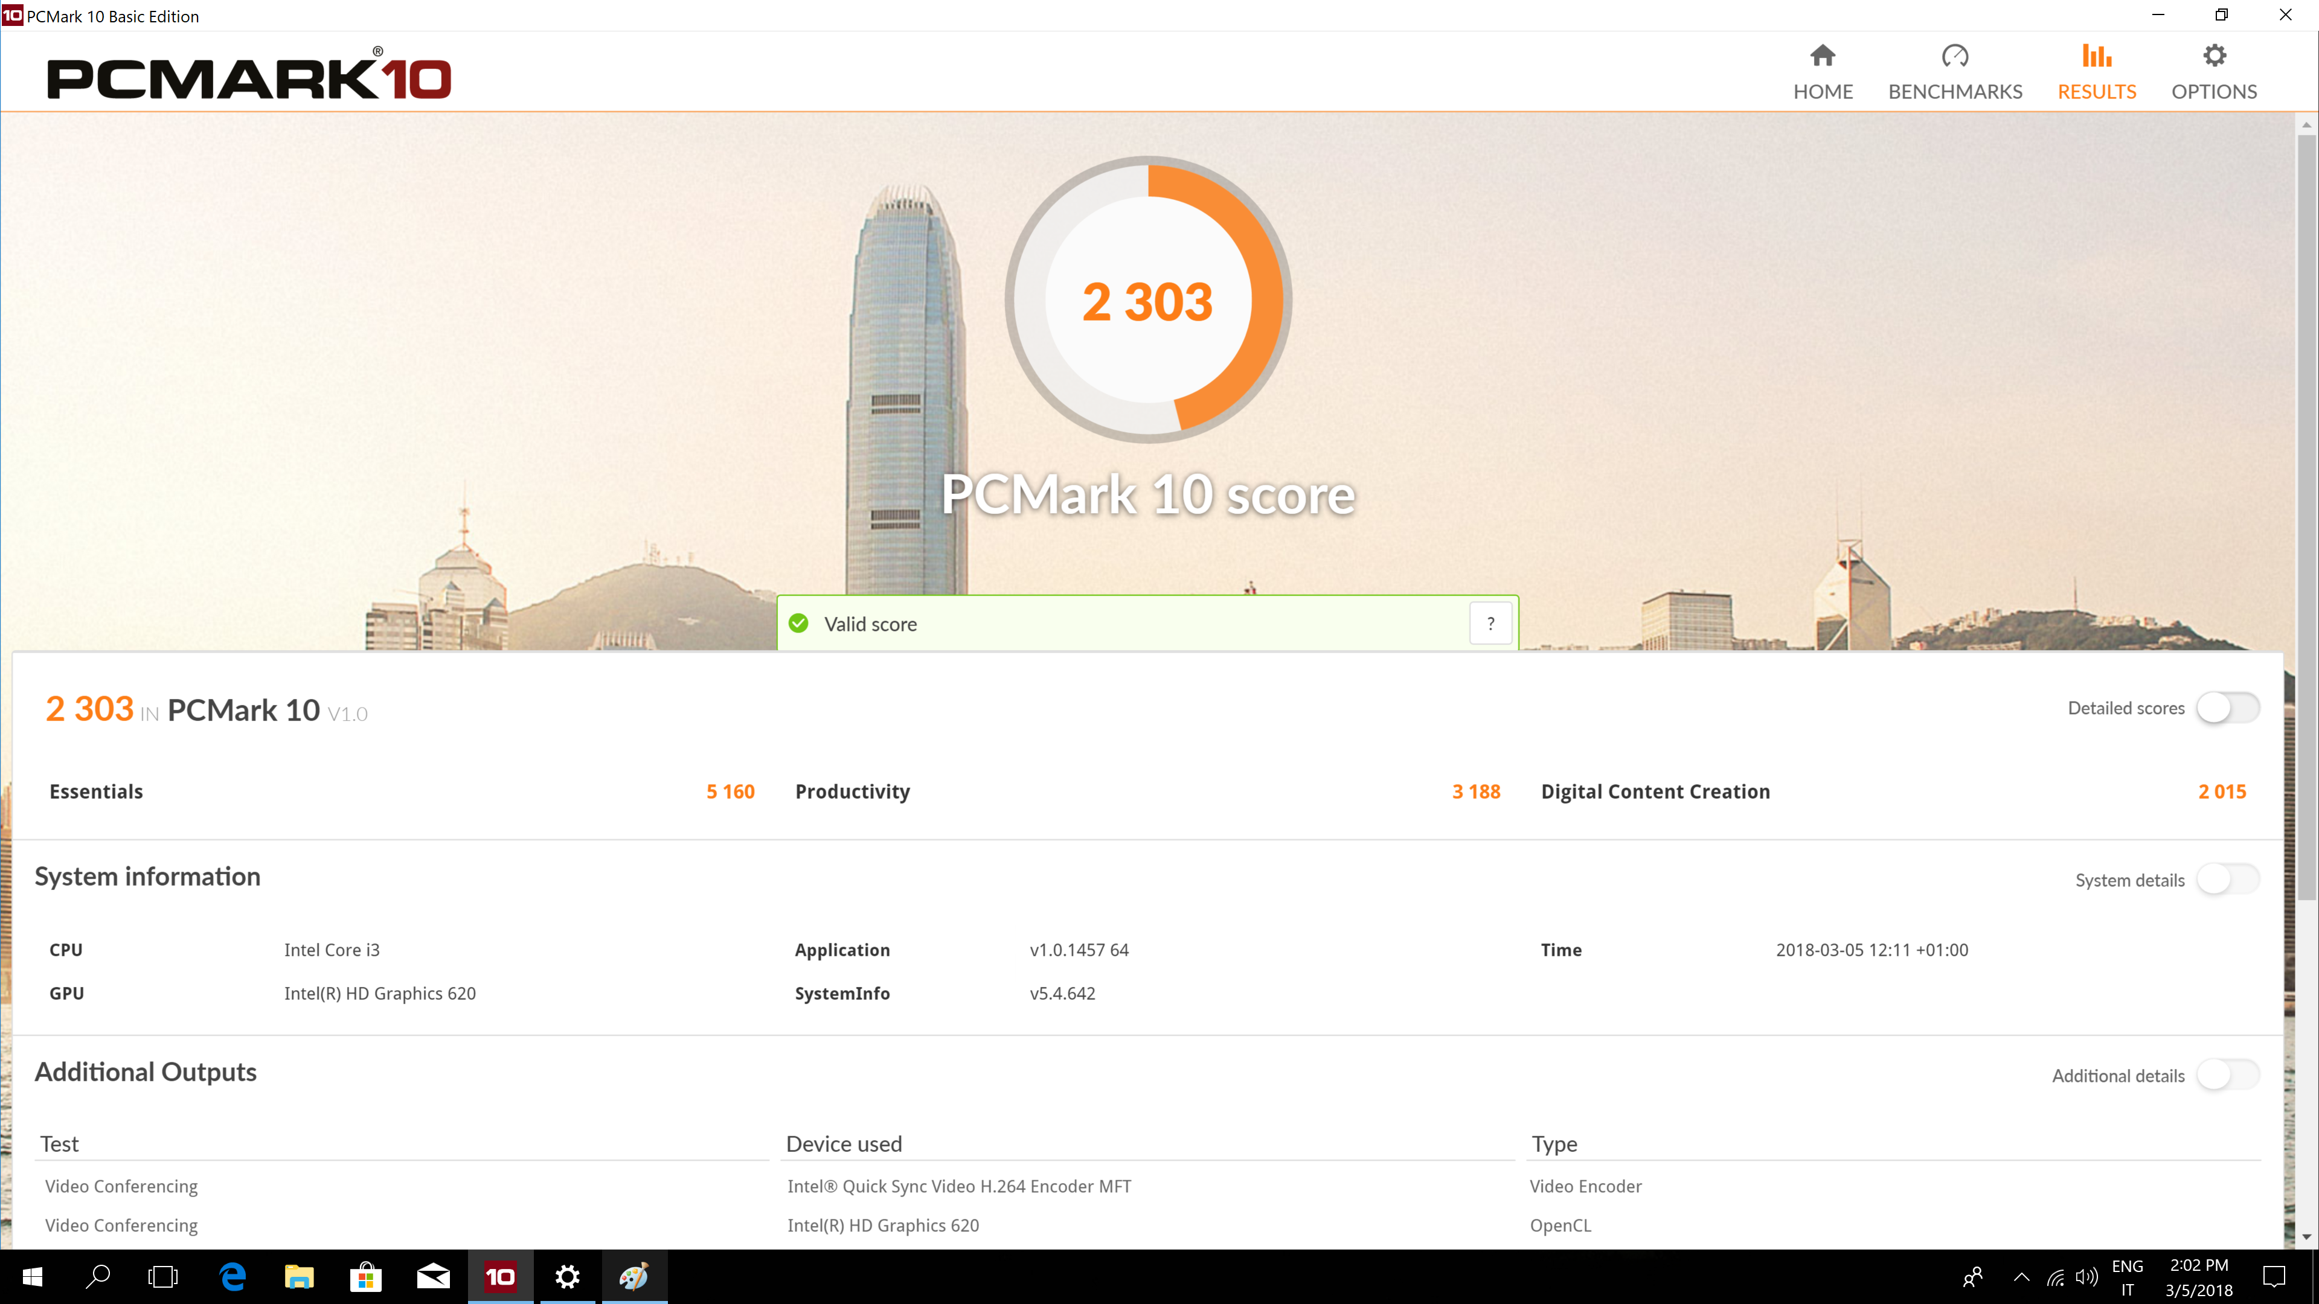
Task: Open Task View from the taskbar
Action: 163,1276
